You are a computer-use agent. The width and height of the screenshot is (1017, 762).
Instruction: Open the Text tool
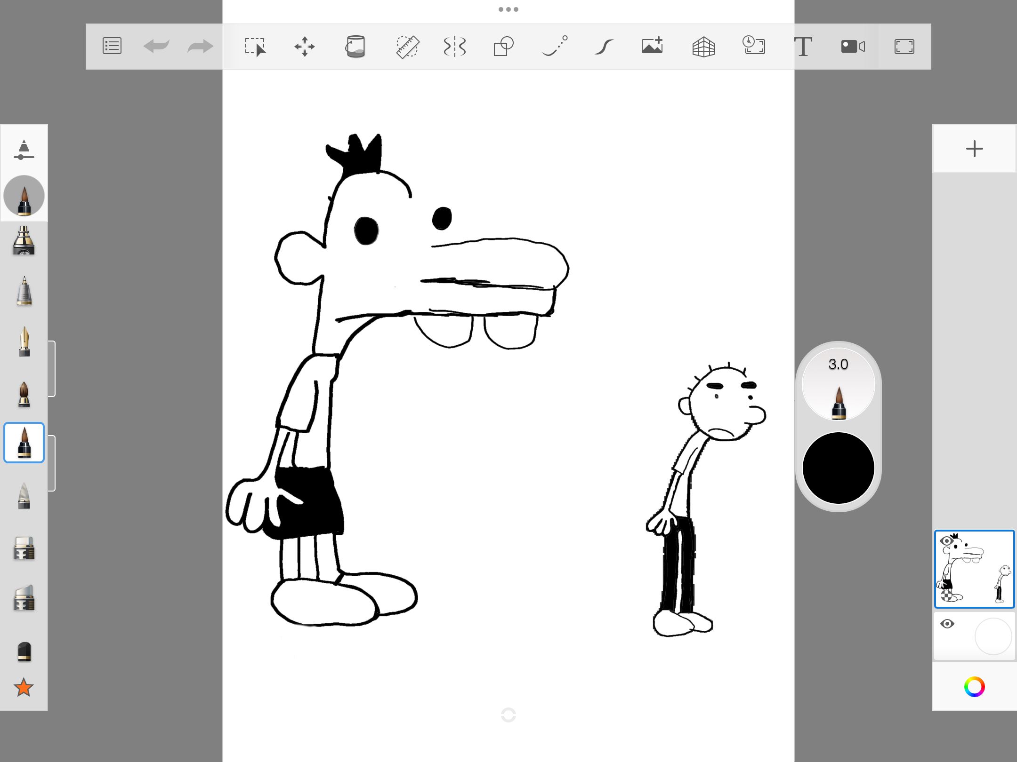(803, 47)
